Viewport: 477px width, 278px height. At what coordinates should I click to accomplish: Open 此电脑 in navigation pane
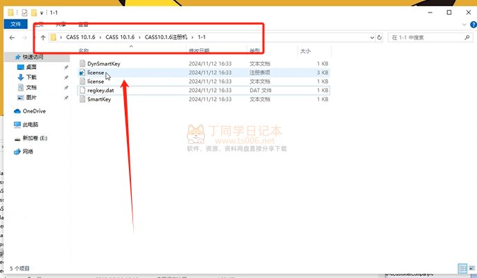click(x=30, y=124)
